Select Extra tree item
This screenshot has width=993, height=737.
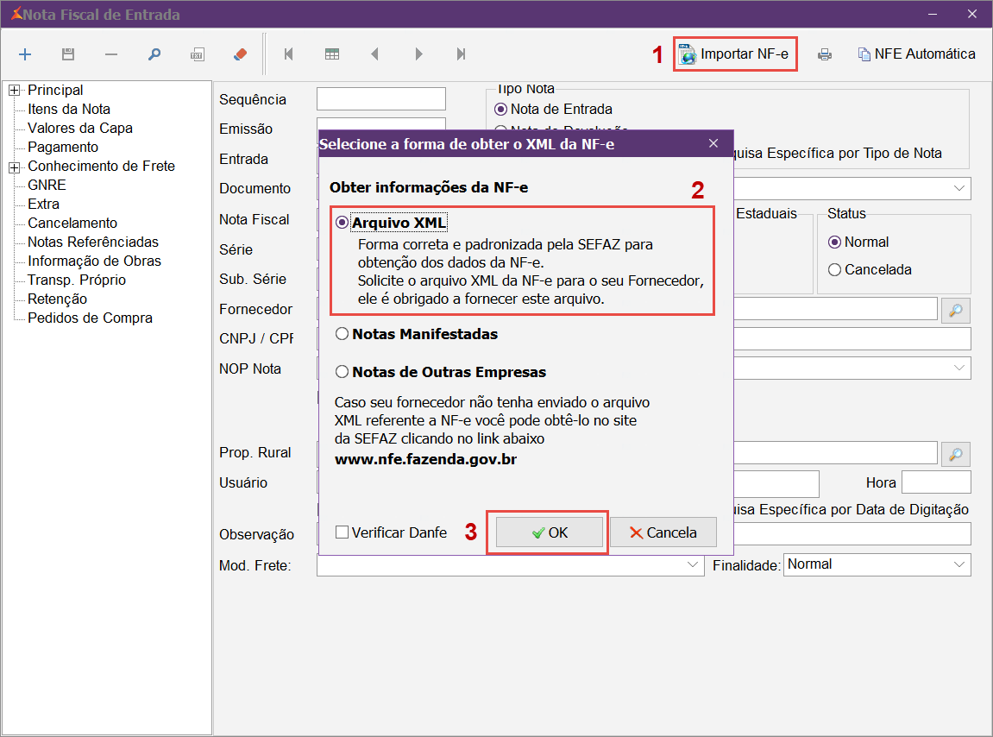pyautogui.click(x=44, y=204)
